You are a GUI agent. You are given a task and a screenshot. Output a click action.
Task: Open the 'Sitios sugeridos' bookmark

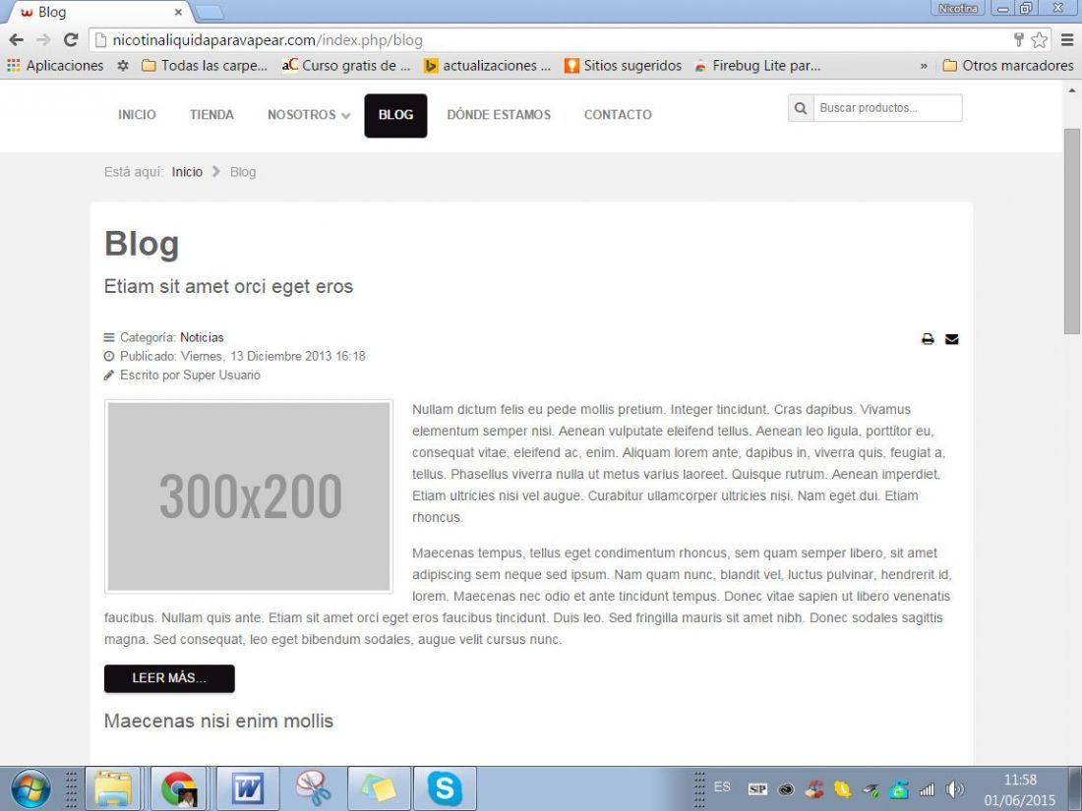[x=623, y=66]
